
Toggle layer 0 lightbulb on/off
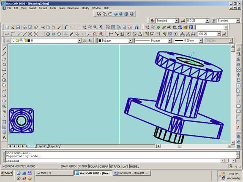click(14, 40)
